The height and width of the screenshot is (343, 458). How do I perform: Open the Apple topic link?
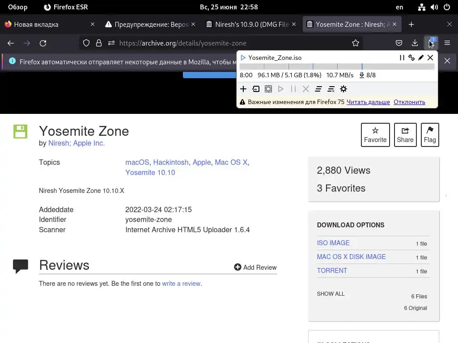click(x=202, y=162)
